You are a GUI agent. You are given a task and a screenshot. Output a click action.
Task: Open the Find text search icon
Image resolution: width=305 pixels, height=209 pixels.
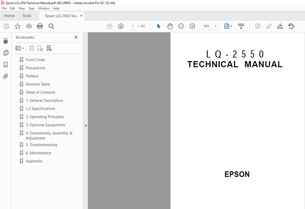click(x=51, y=26)
